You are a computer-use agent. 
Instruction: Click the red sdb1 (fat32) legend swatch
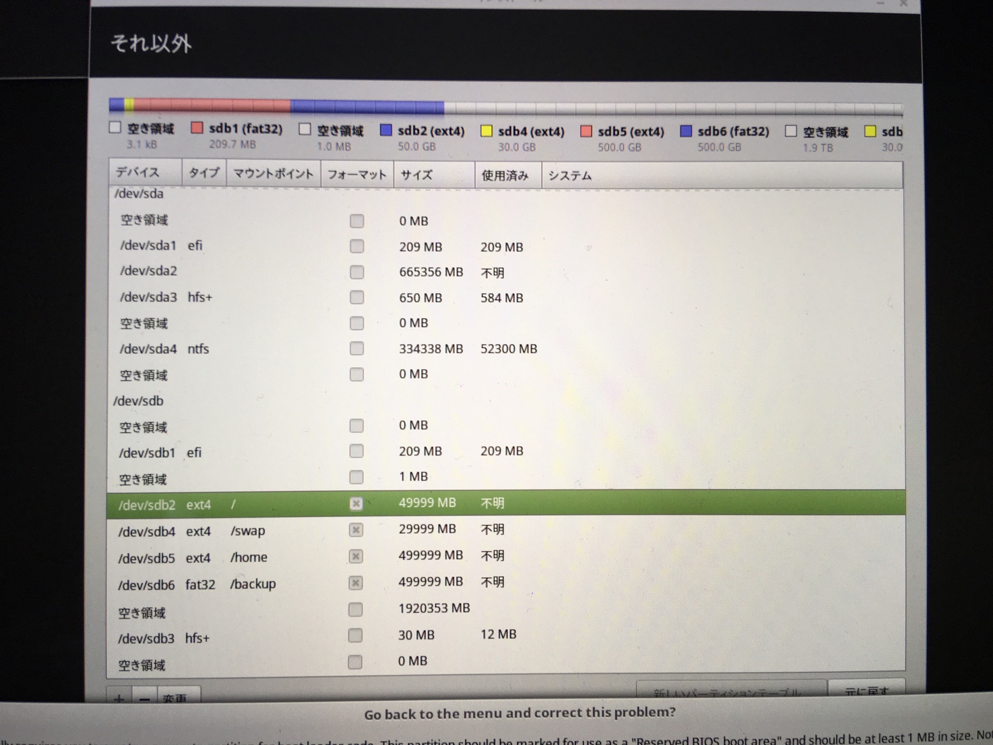coord(197,128)
